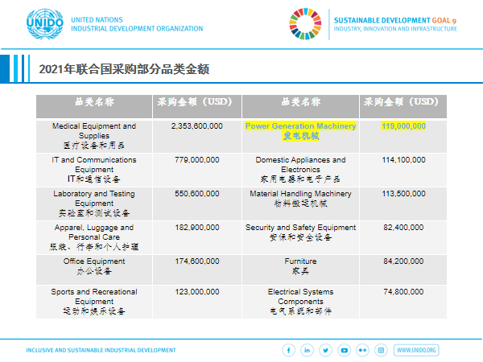Click the Twitter bird icon

click(x=326, y=350)
